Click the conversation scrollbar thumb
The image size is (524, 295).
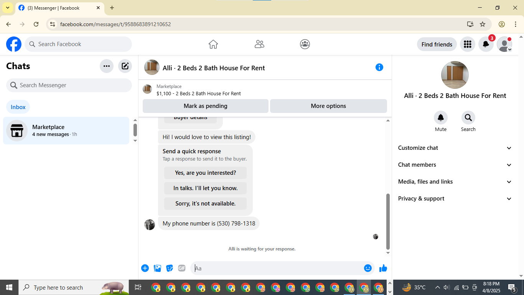point(388,221)
